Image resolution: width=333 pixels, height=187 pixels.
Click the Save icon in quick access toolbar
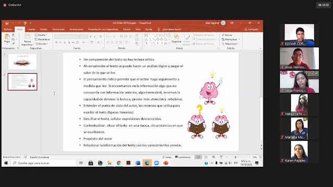[7, 23]
